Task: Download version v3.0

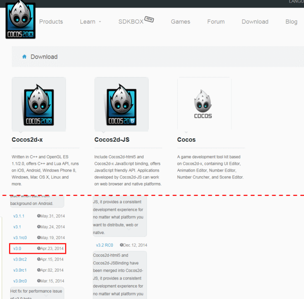Action: (x=17, y=248)
